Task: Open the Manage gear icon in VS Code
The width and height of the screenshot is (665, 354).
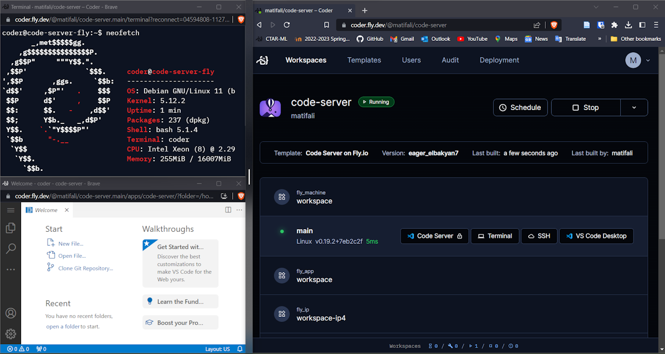Action: pos(11,333)
